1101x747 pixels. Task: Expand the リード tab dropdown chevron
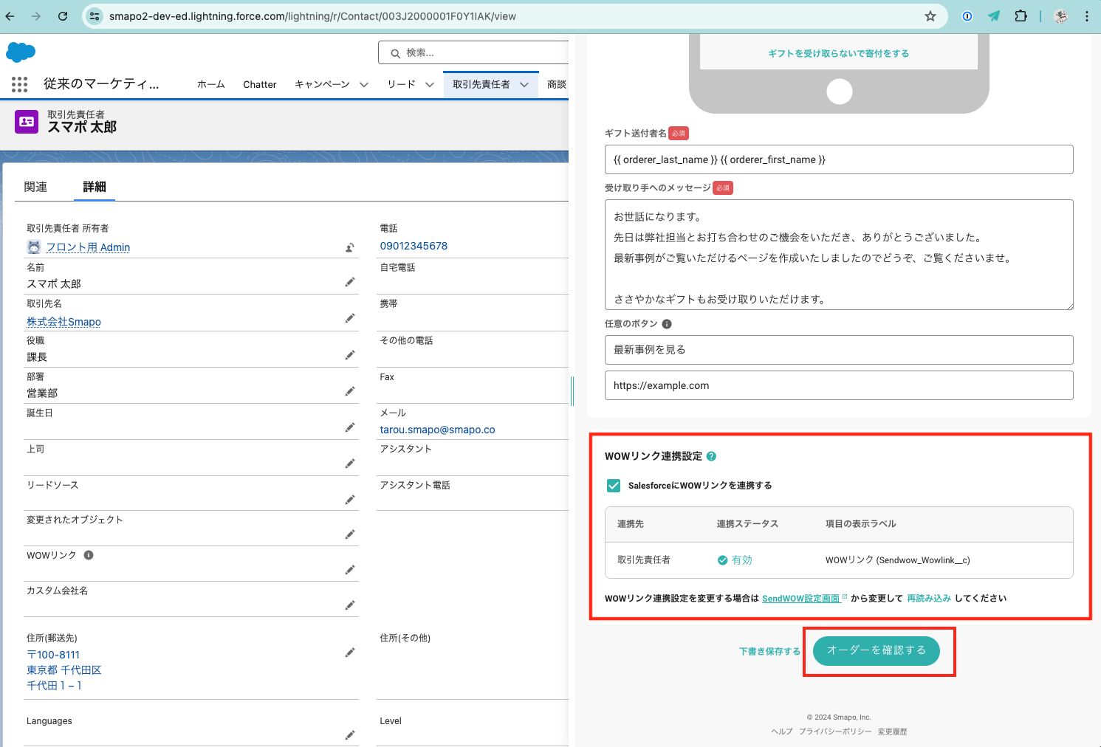click(x=430, y=85)
